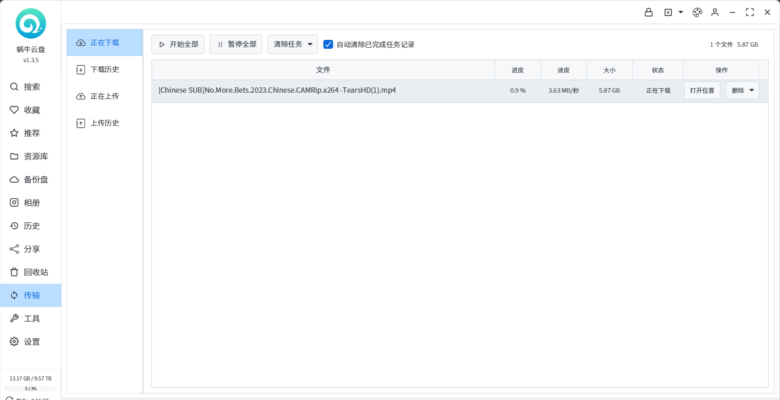Click the 状态 status column header
The width and height of the screenshot is (780, 400).
(x=658, y=70)
